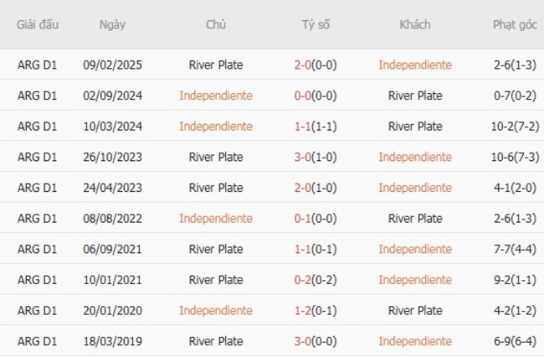Click the "Ngày" column header

112,24
